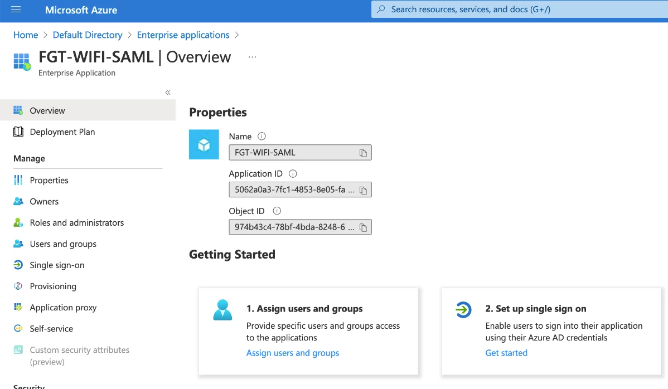668x389 pixels.
Task: Click the Custom security attributes icon
Action: (18, 349)
